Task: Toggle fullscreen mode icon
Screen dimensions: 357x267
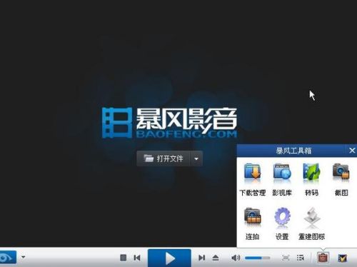Action: pyautogui.click(x=286, y=258)
